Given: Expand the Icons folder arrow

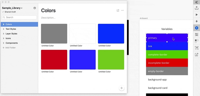Looking at the screenshot, I should coord(3,38).
